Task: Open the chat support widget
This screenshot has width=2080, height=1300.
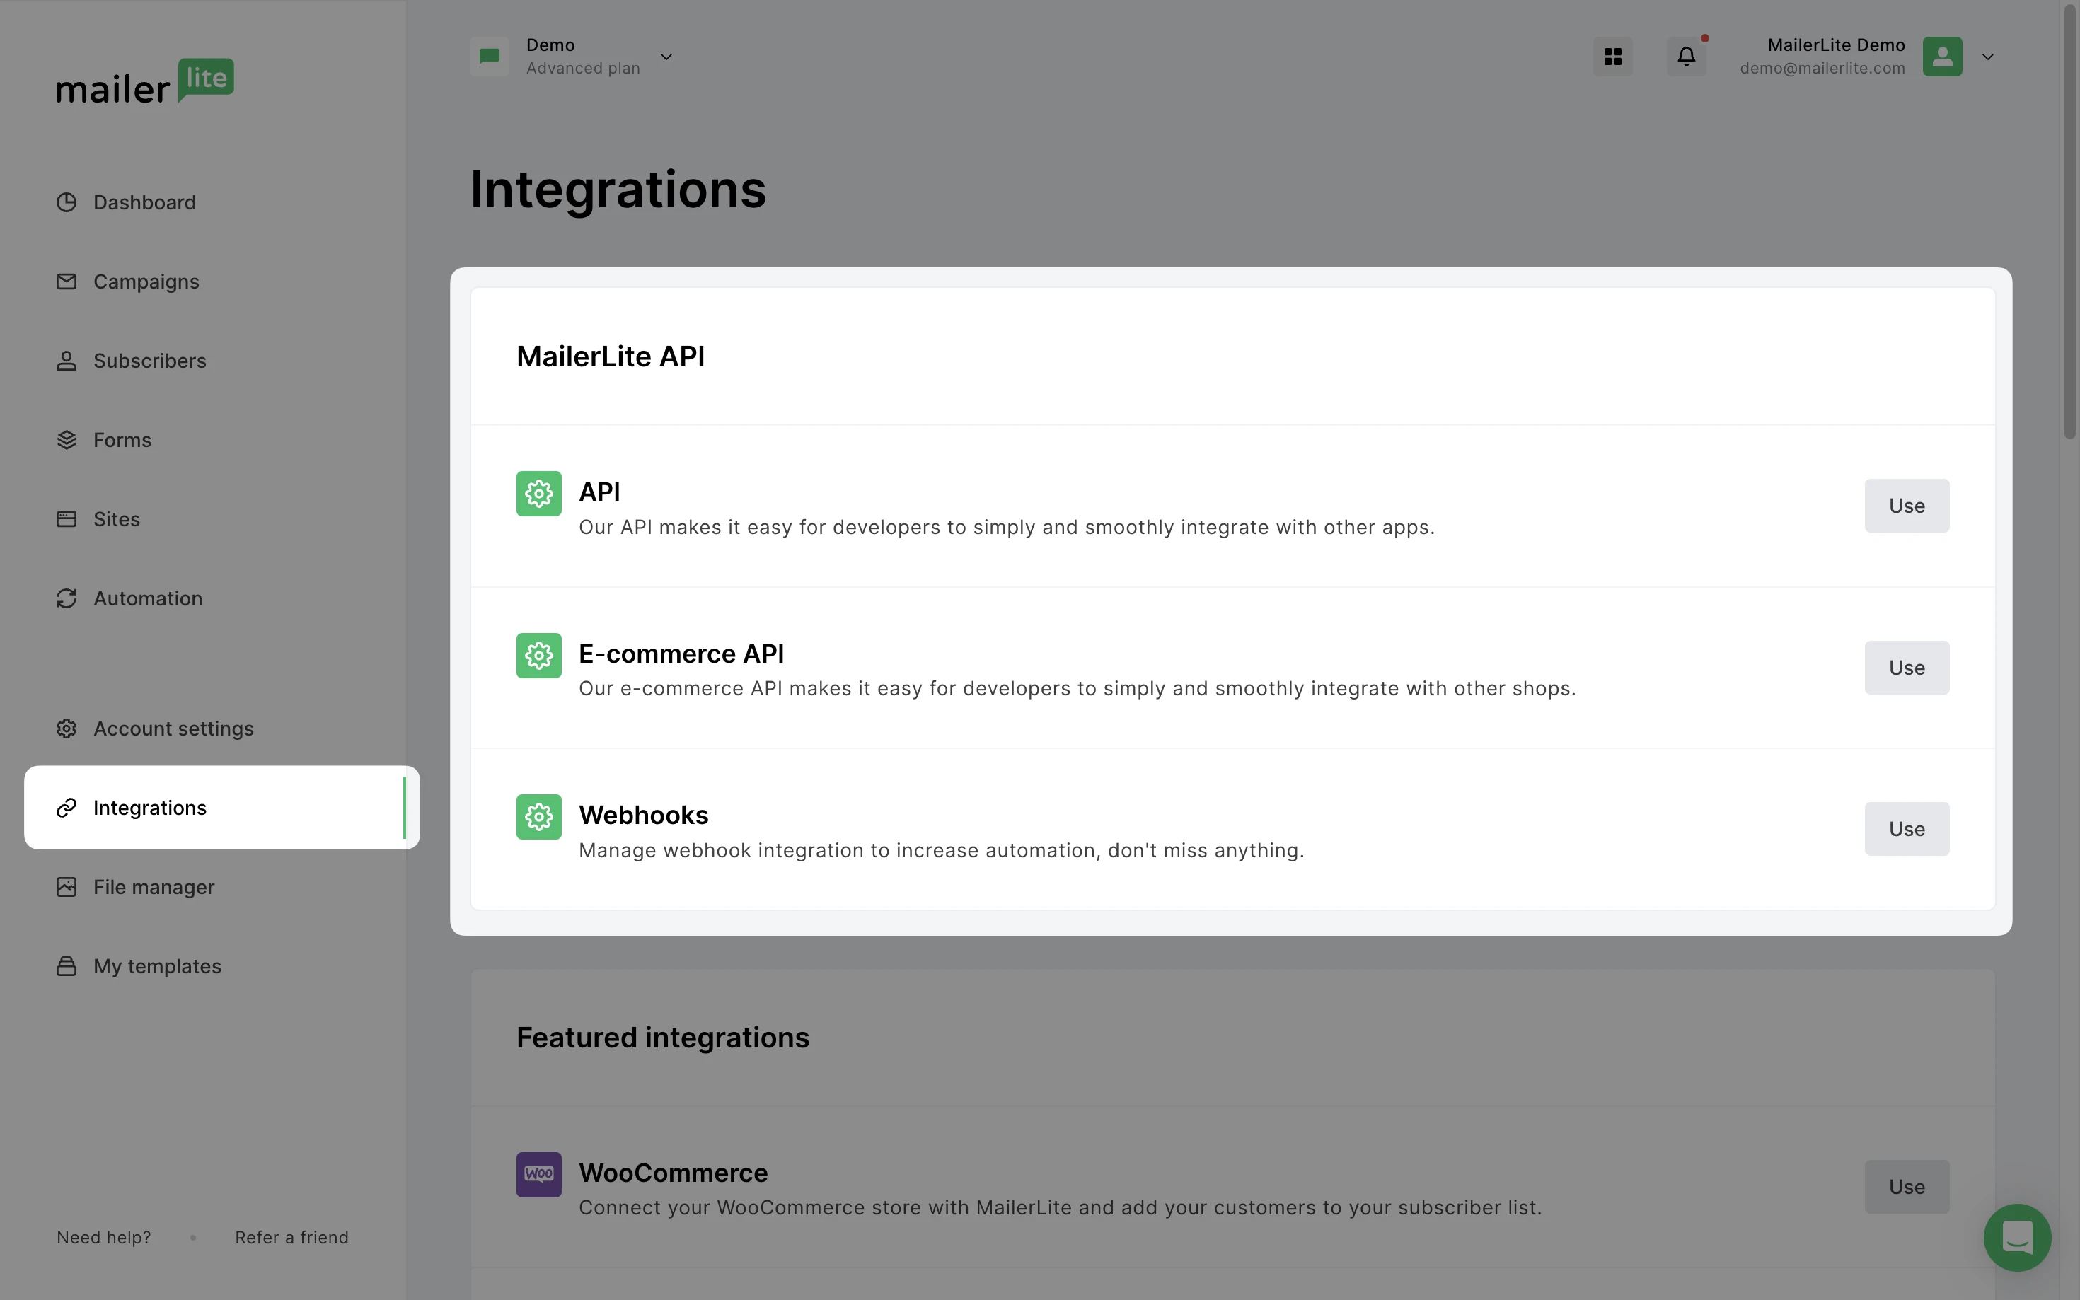Action: tap(2016, 1237)
